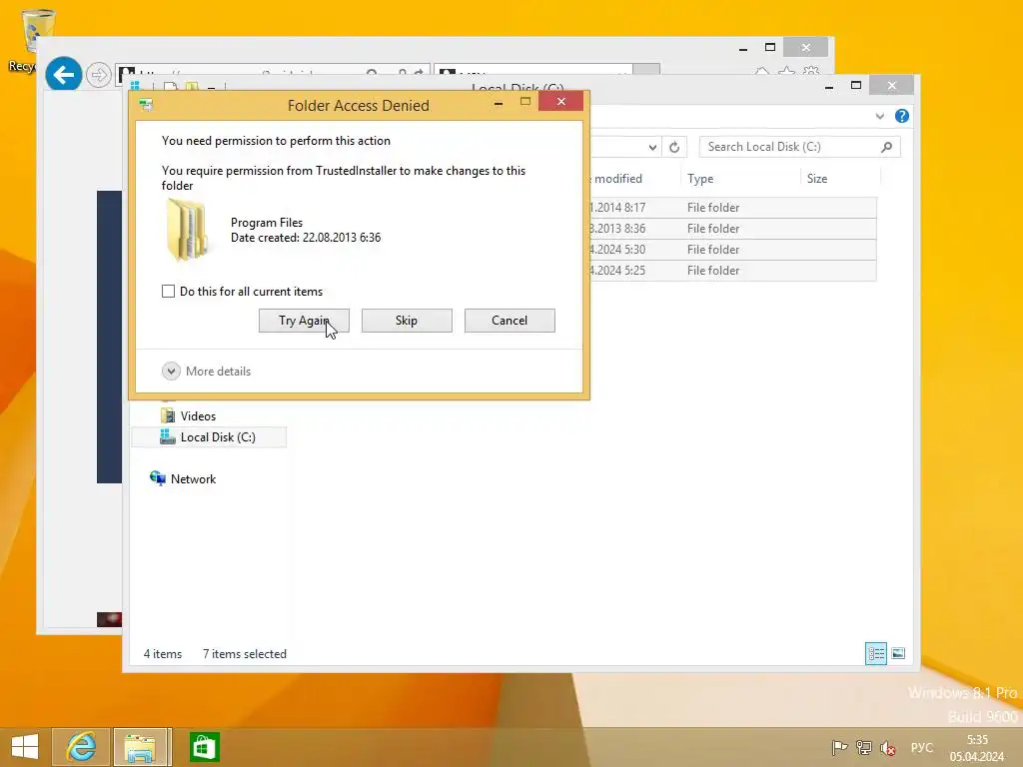Image resolution: width=1023 pixels, height=767 pixels.
Task: Select the row modified 2014 8:17
Action: coord(732,208)
